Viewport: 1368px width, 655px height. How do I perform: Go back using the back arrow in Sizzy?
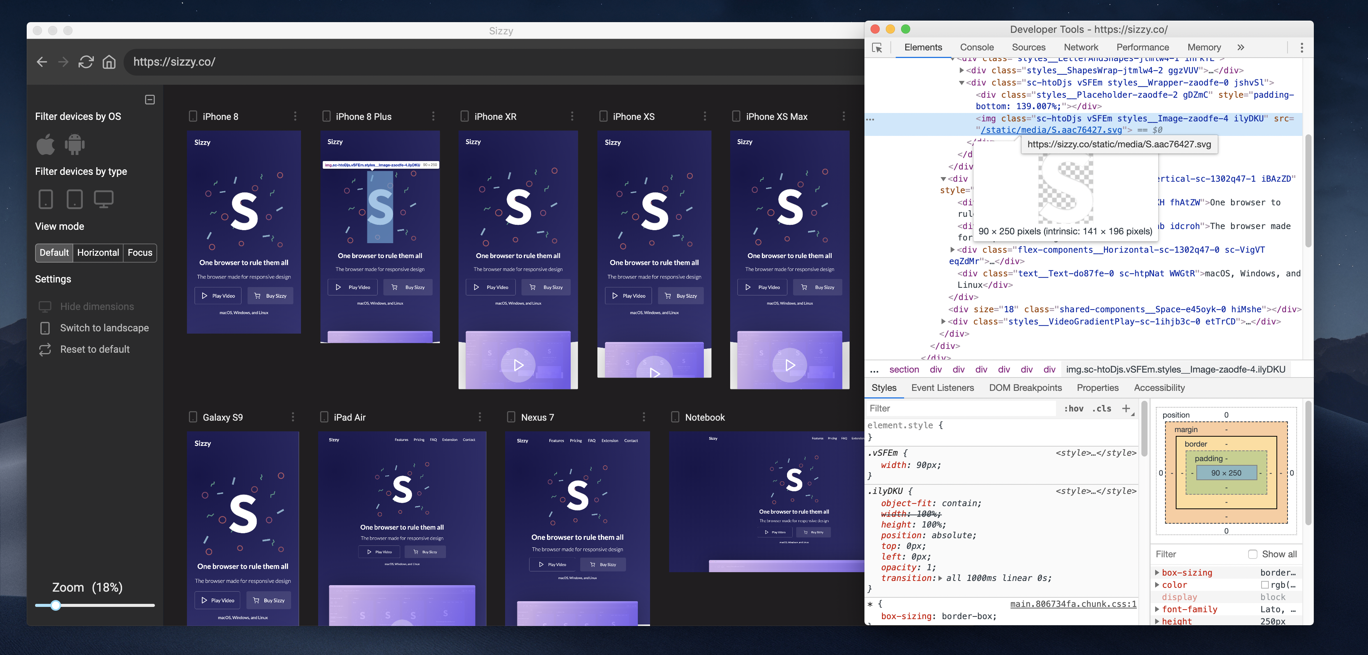click(x=42, y=62)
